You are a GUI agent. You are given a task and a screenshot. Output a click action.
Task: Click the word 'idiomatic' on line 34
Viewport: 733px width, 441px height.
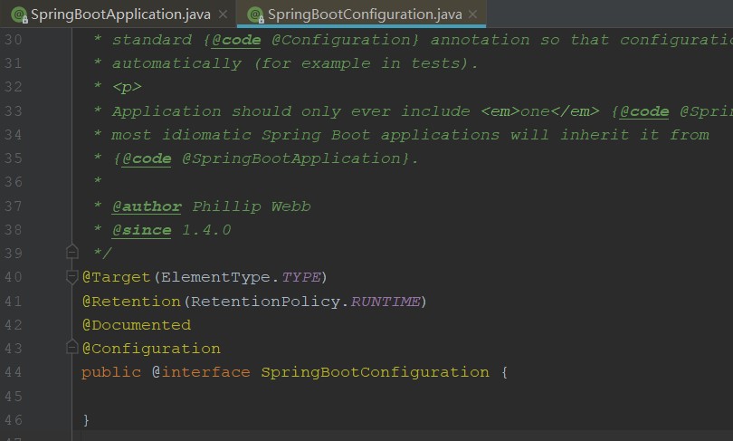coord(206,135)
